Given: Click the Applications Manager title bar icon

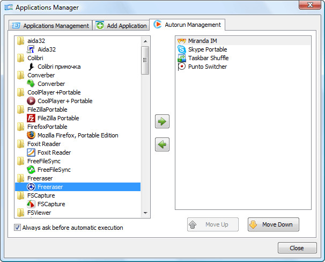Looking at the screenshot, I should point(9,8).
